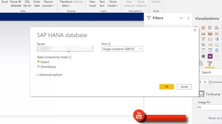Pick the scatter chart visual icon

tap(210, 39)
